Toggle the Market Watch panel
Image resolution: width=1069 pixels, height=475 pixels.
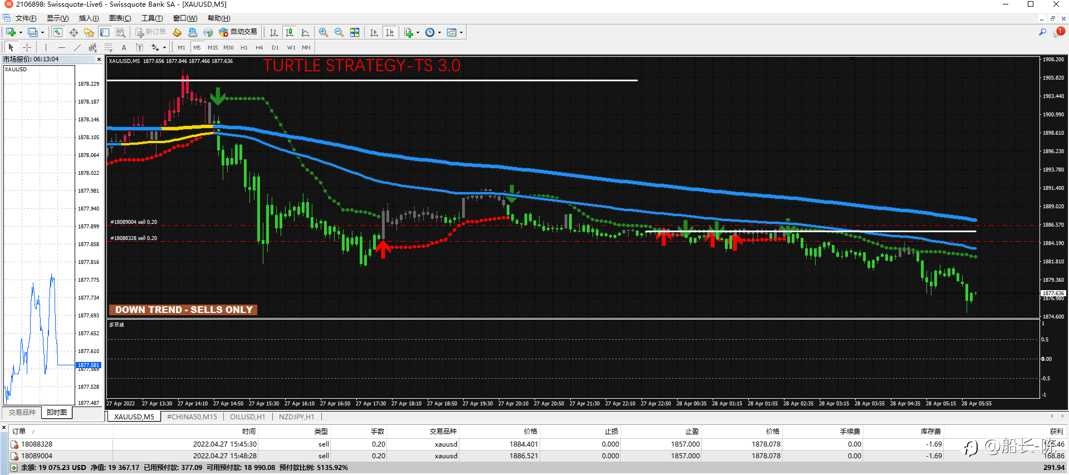point(58,32)
